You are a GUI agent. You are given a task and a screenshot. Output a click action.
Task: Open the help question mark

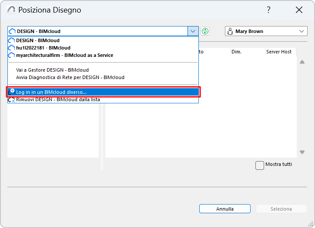coord(269,10)
